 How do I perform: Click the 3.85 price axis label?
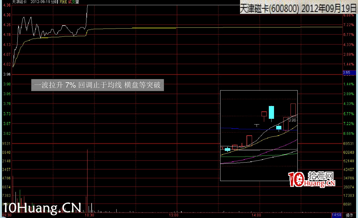click(x=7, y=94)
